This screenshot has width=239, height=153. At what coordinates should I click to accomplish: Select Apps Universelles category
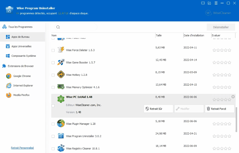click(23, 46)
